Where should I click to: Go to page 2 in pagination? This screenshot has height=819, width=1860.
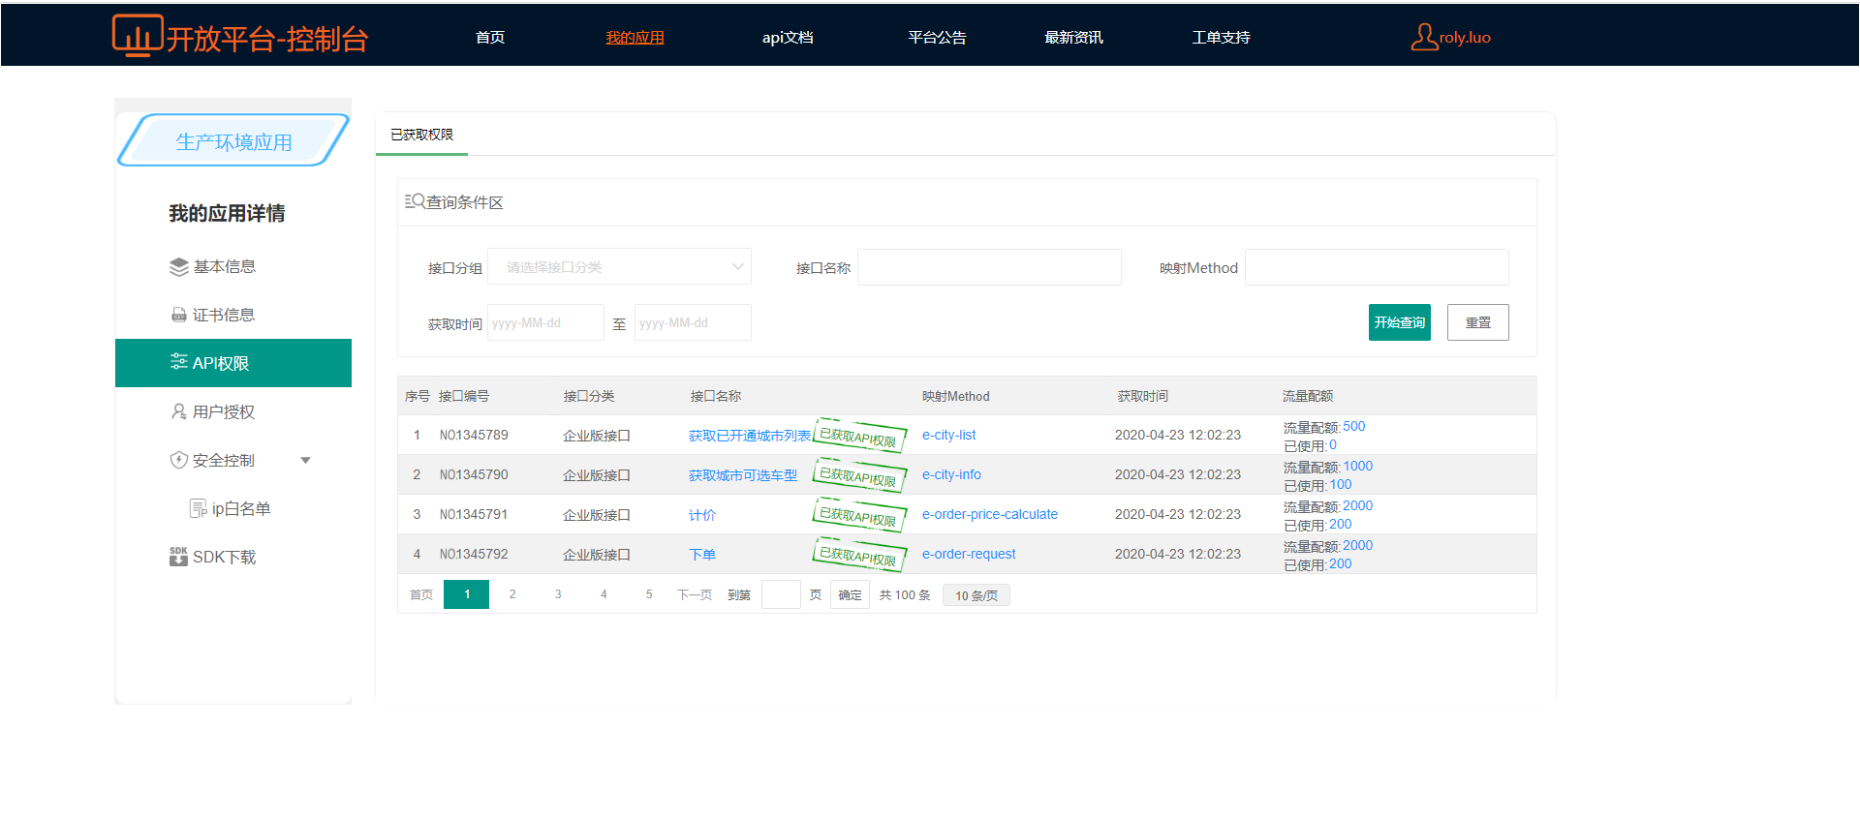coord(512,594)
